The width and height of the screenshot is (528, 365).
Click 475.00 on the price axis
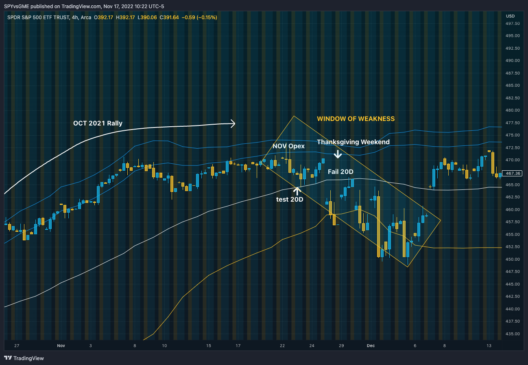pos(513,135)
